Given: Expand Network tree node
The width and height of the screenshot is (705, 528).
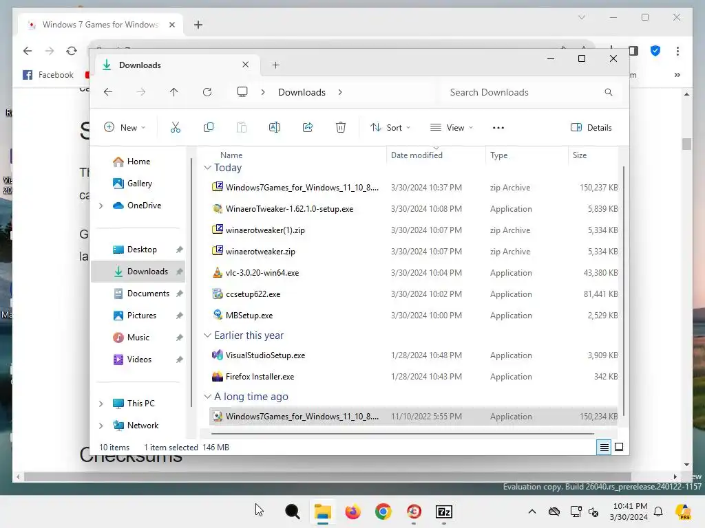Looking at the screenshot, I should pyautogui.click(x=101, y=426).
